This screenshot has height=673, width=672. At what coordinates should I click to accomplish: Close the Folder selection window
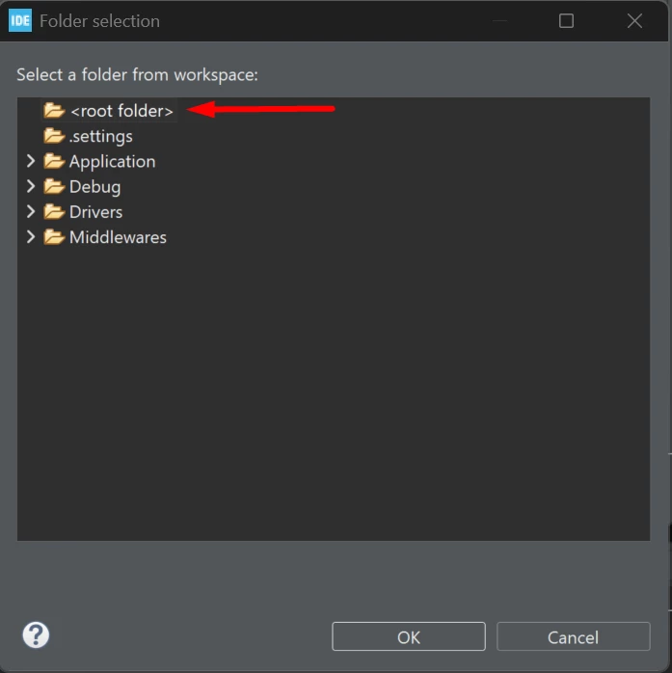click(634, 20)
